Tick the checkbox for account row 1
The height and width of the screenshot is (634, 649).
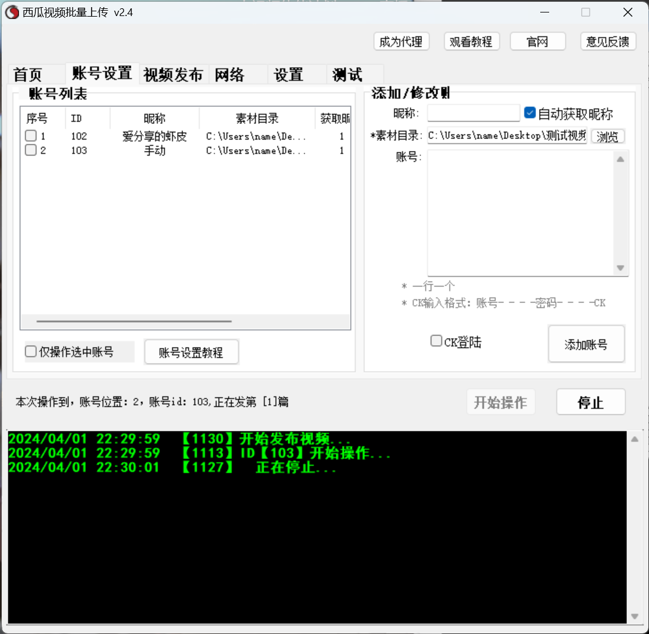click(31, 136)
